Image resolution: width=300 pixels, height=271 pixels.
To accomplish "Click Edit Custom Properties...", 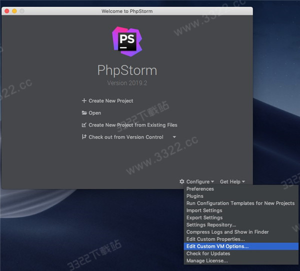I will [241, 239].
